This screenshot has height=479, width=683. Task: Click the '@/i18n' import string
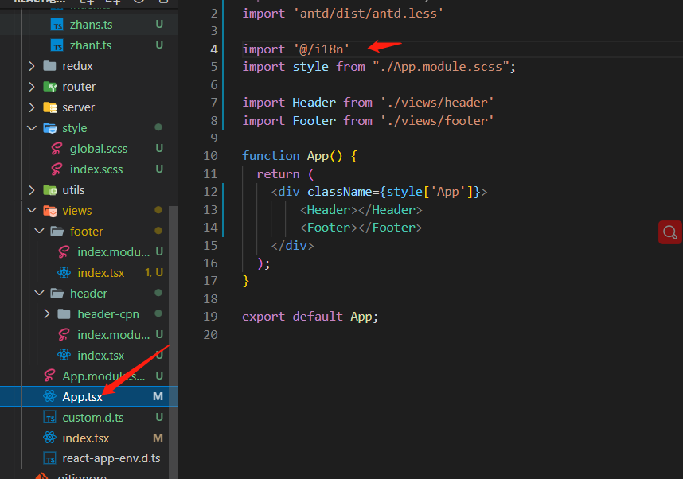tap(321, 49)
